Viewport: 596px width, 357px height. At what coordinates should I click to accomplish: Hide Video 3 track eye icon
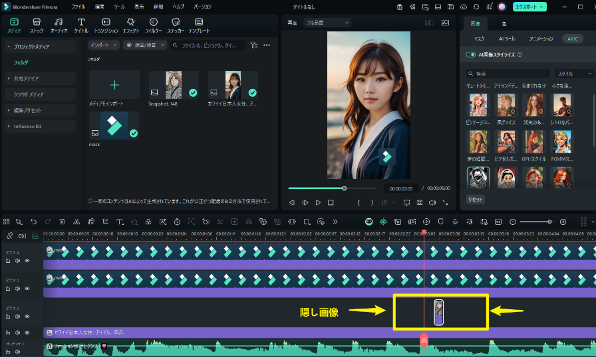tap(27, 289)
